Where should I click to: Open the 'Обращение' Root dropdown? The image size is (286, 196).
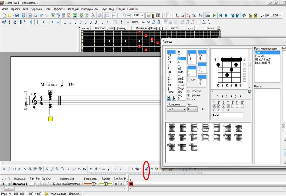(x=176, y=109)
